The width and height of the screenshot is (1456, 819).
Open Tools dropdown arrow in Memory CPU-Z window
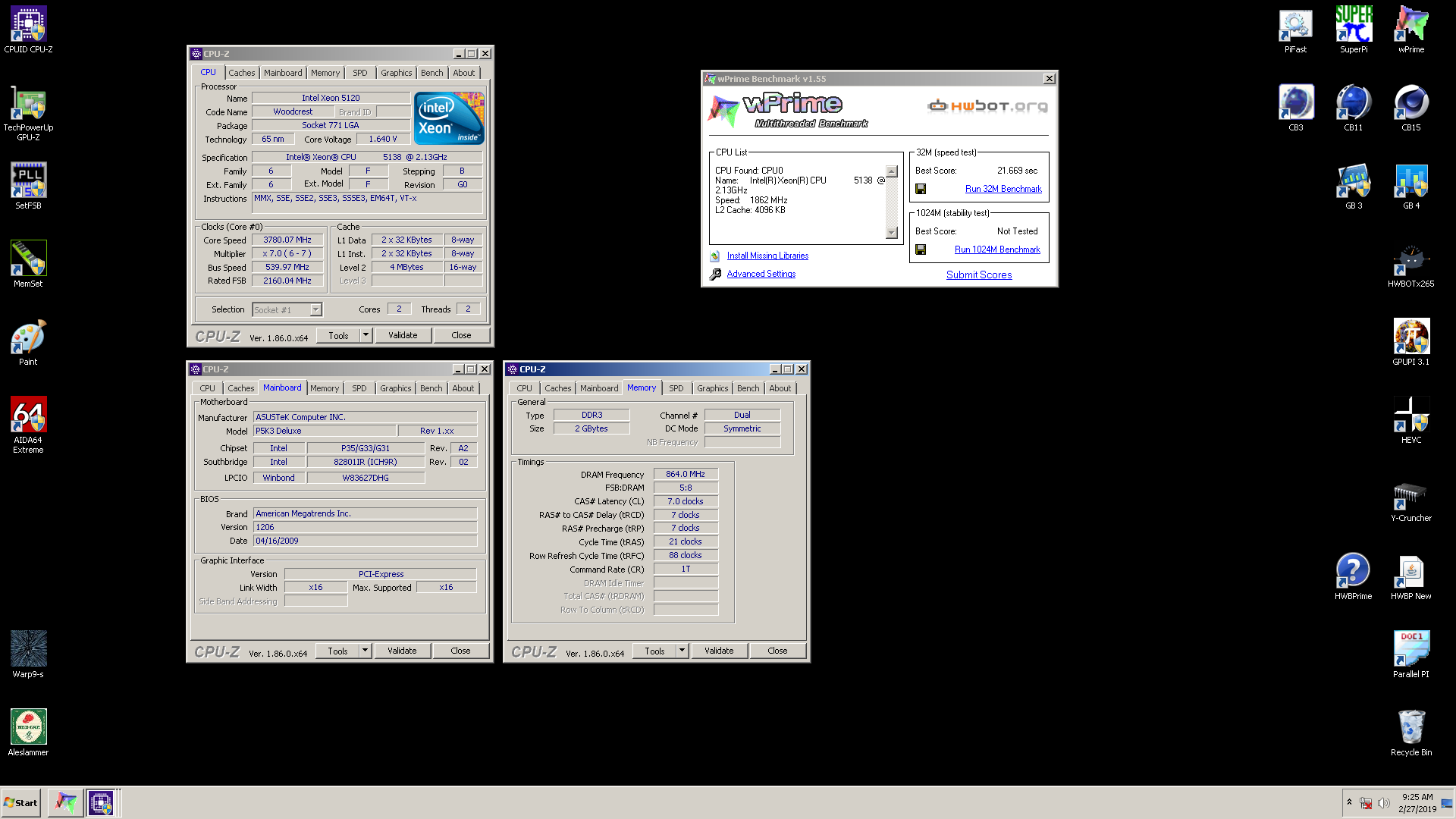pos(682,651)
